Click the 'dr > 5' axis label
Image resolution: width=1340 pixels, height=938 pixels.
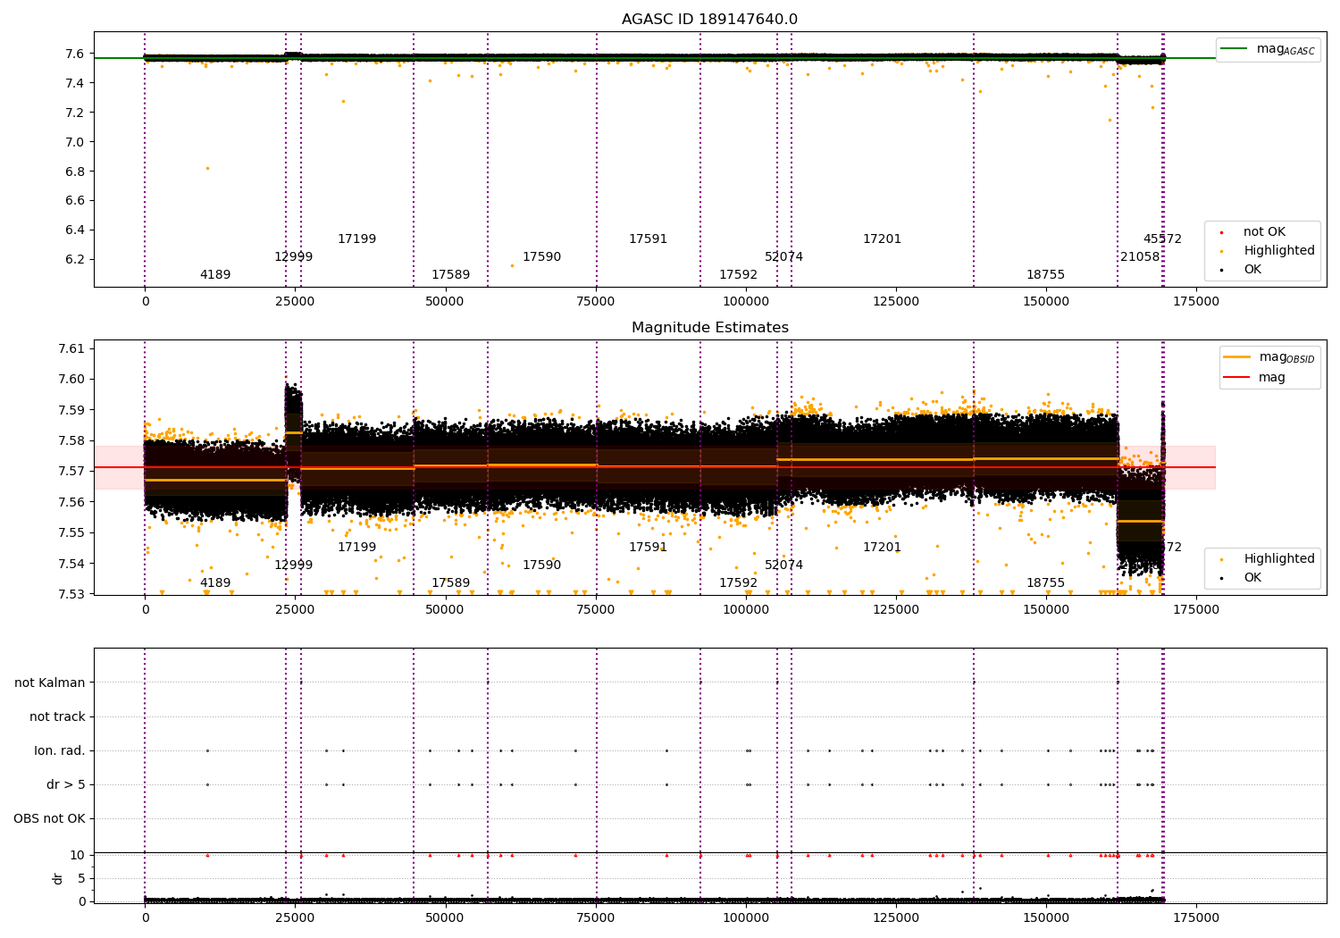pos(66,784)
